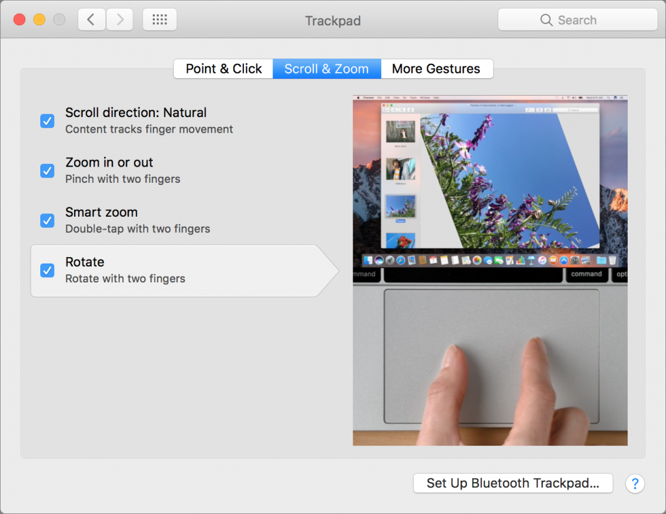Toggle the Smart zoom setting
This screenshot has height=514, width=666.
pos(47,221)
